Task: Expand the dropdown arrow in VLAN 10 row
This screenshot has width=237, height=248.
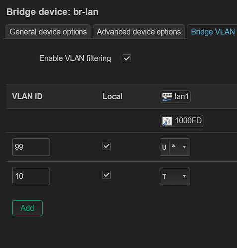Action: coord(184,176)
